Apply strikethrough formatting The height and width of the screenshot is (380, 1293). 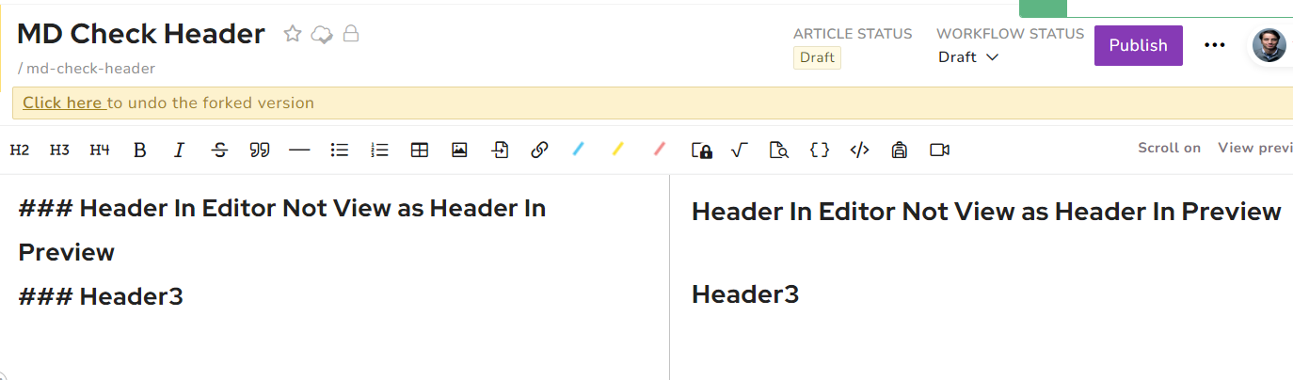219,150
